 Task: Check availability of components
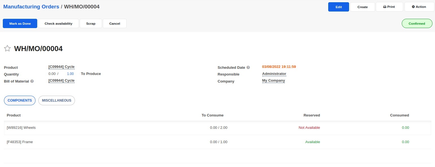(58, 24)
